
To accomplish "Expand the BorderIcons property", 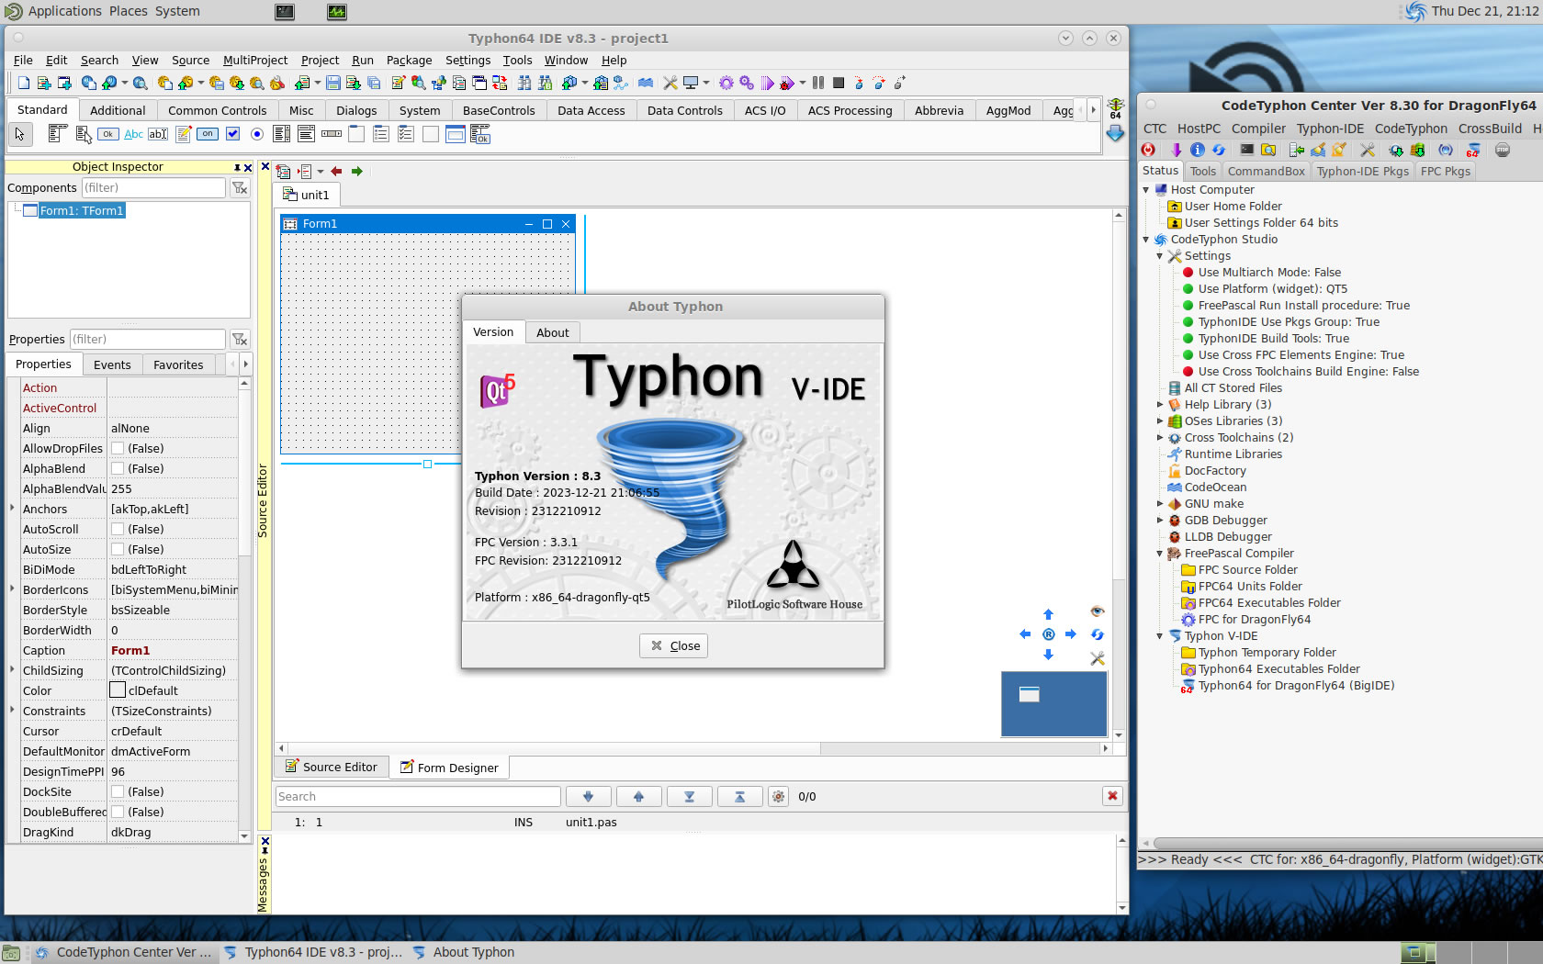I will pos(13,588).
